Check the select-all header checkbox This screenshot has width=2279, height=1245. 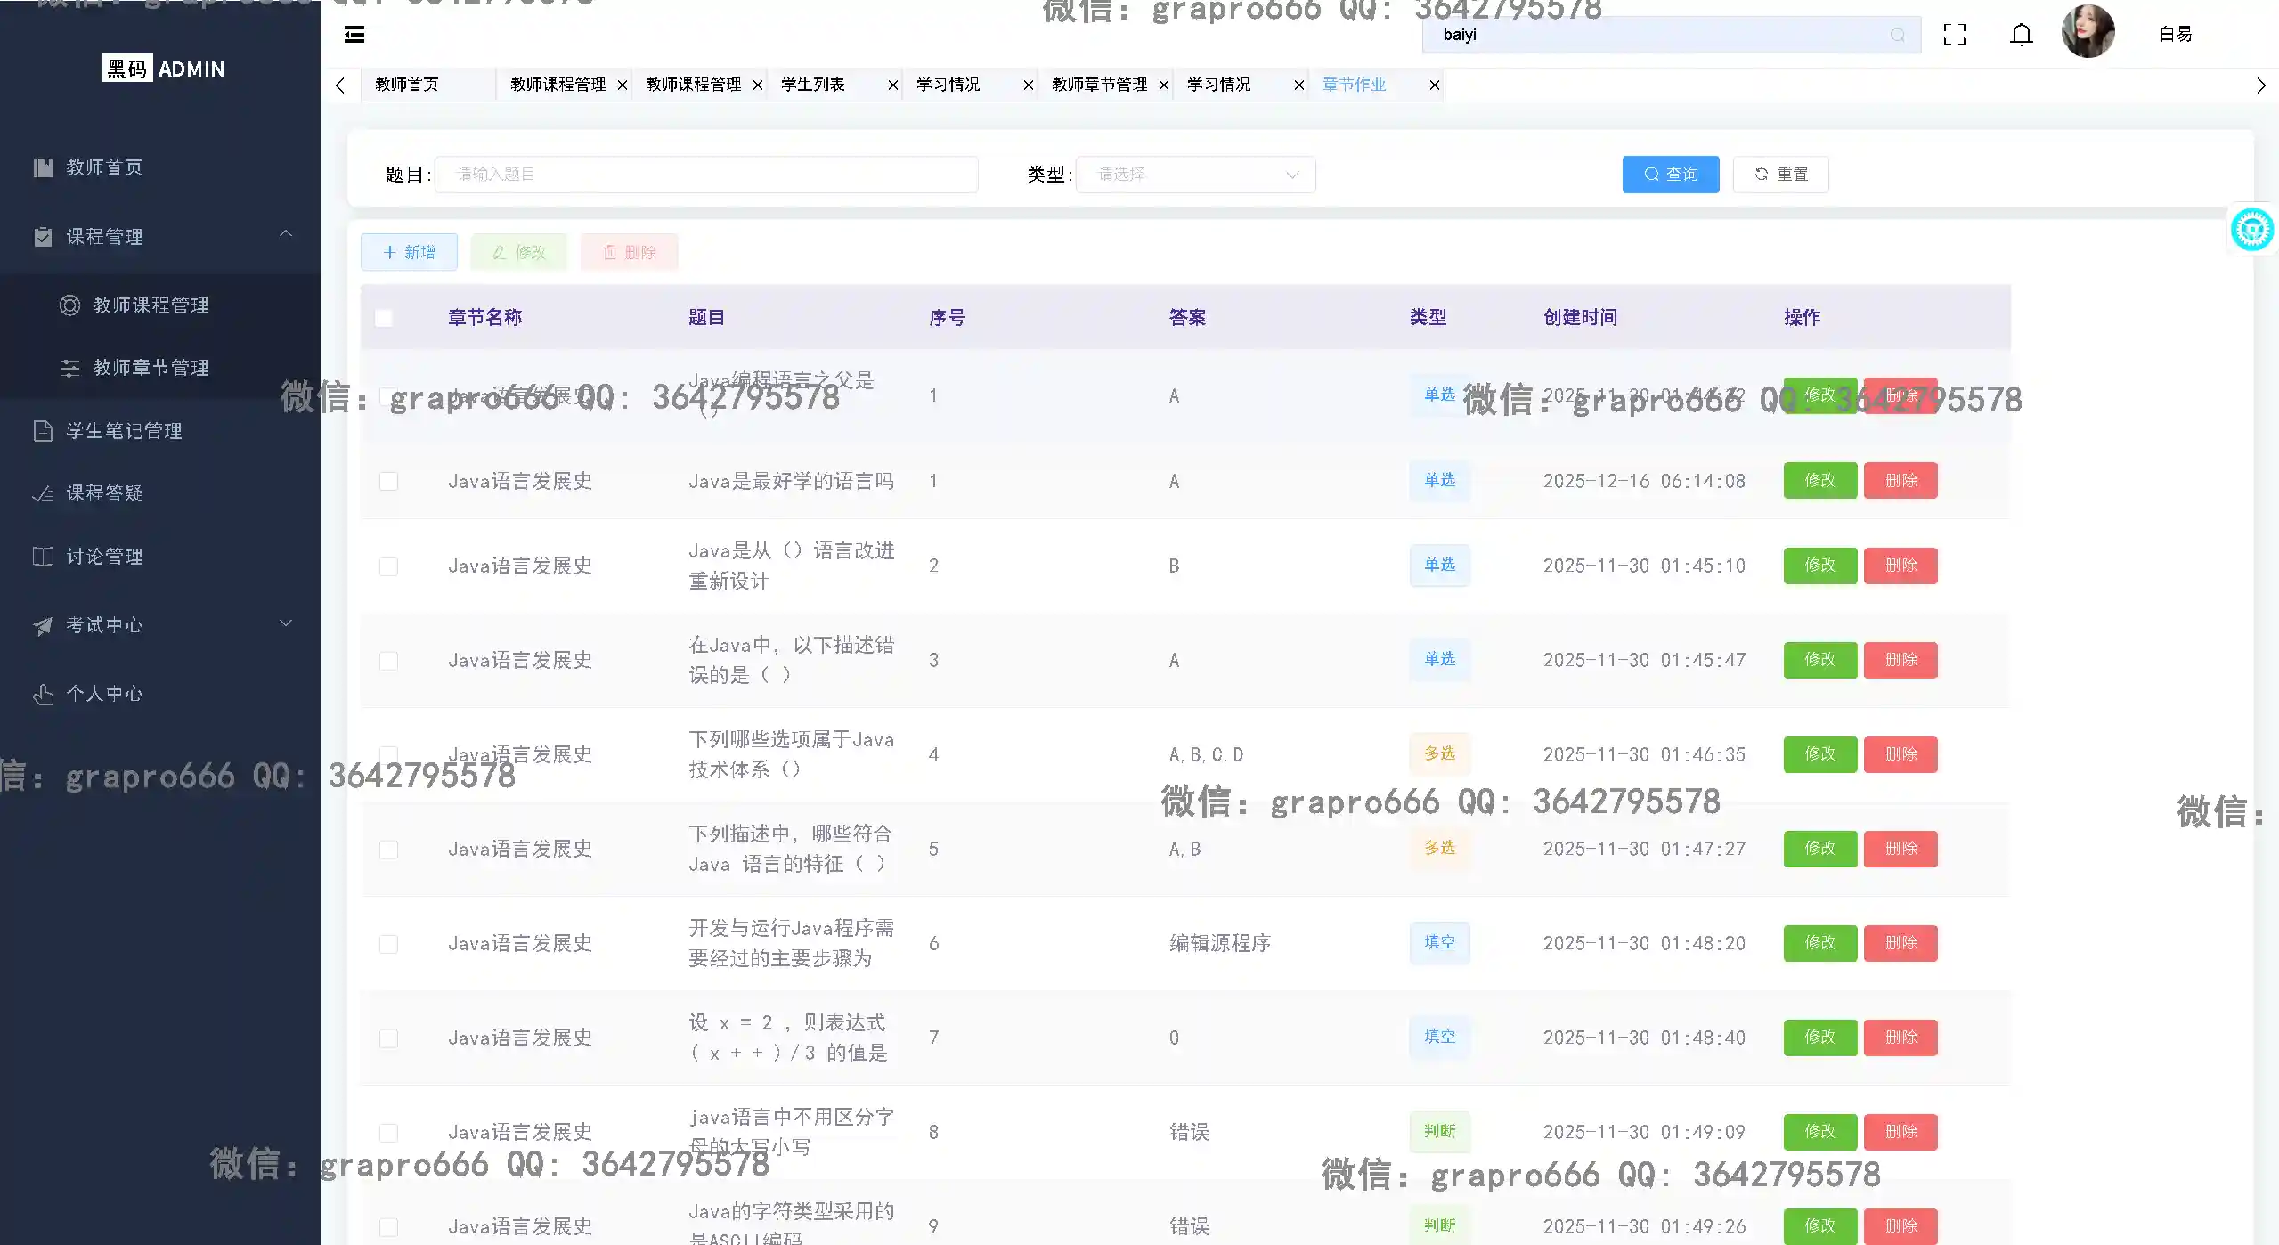tap(384, 318)
